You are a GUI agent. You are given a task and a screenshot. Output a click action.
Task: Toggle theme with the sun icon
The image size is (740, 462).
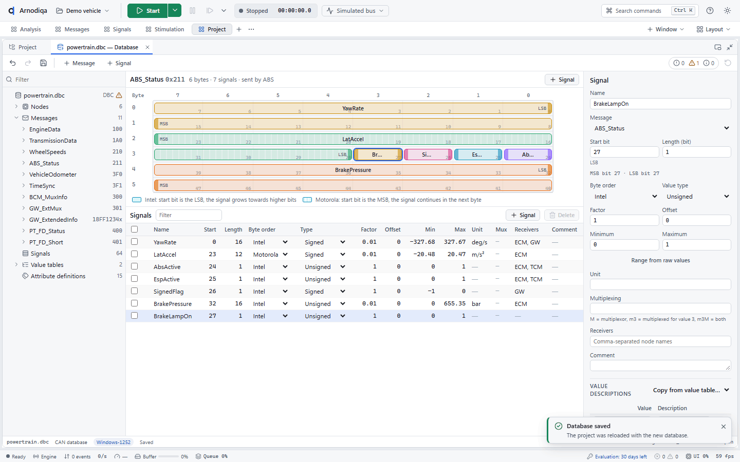coord(727,11)
